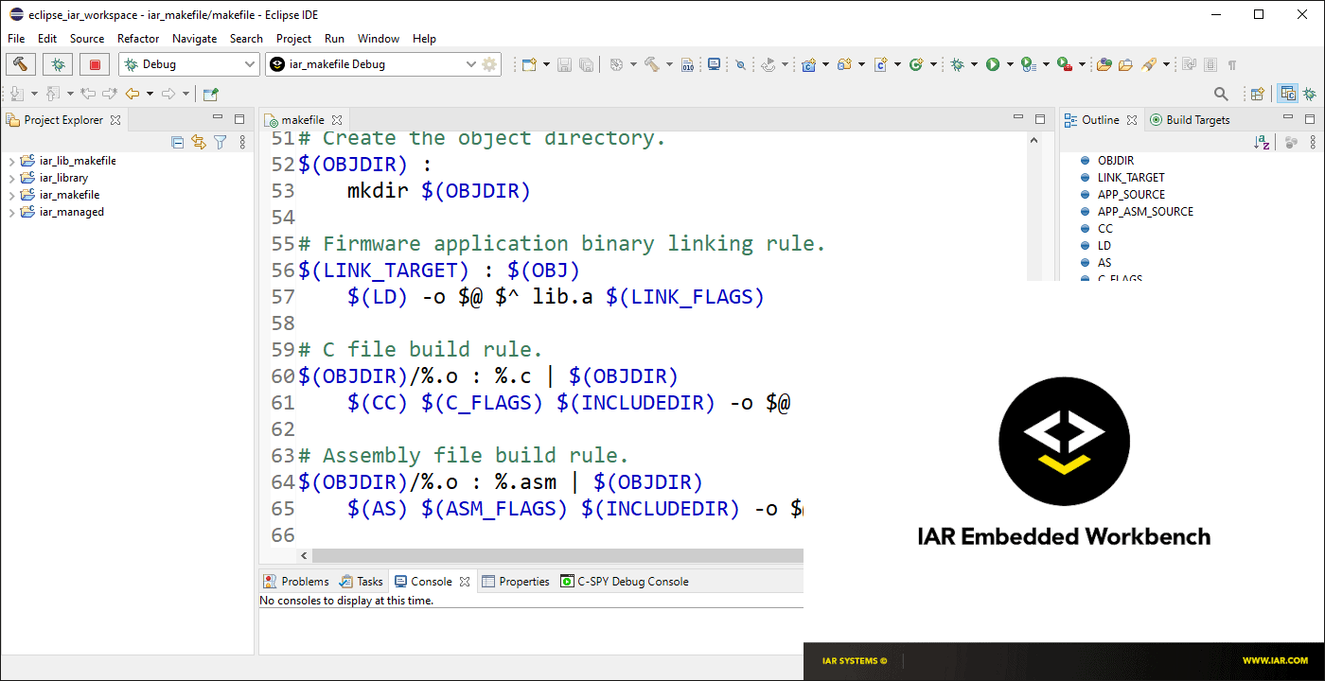Click the New C++ Class icon

point(916,64)
